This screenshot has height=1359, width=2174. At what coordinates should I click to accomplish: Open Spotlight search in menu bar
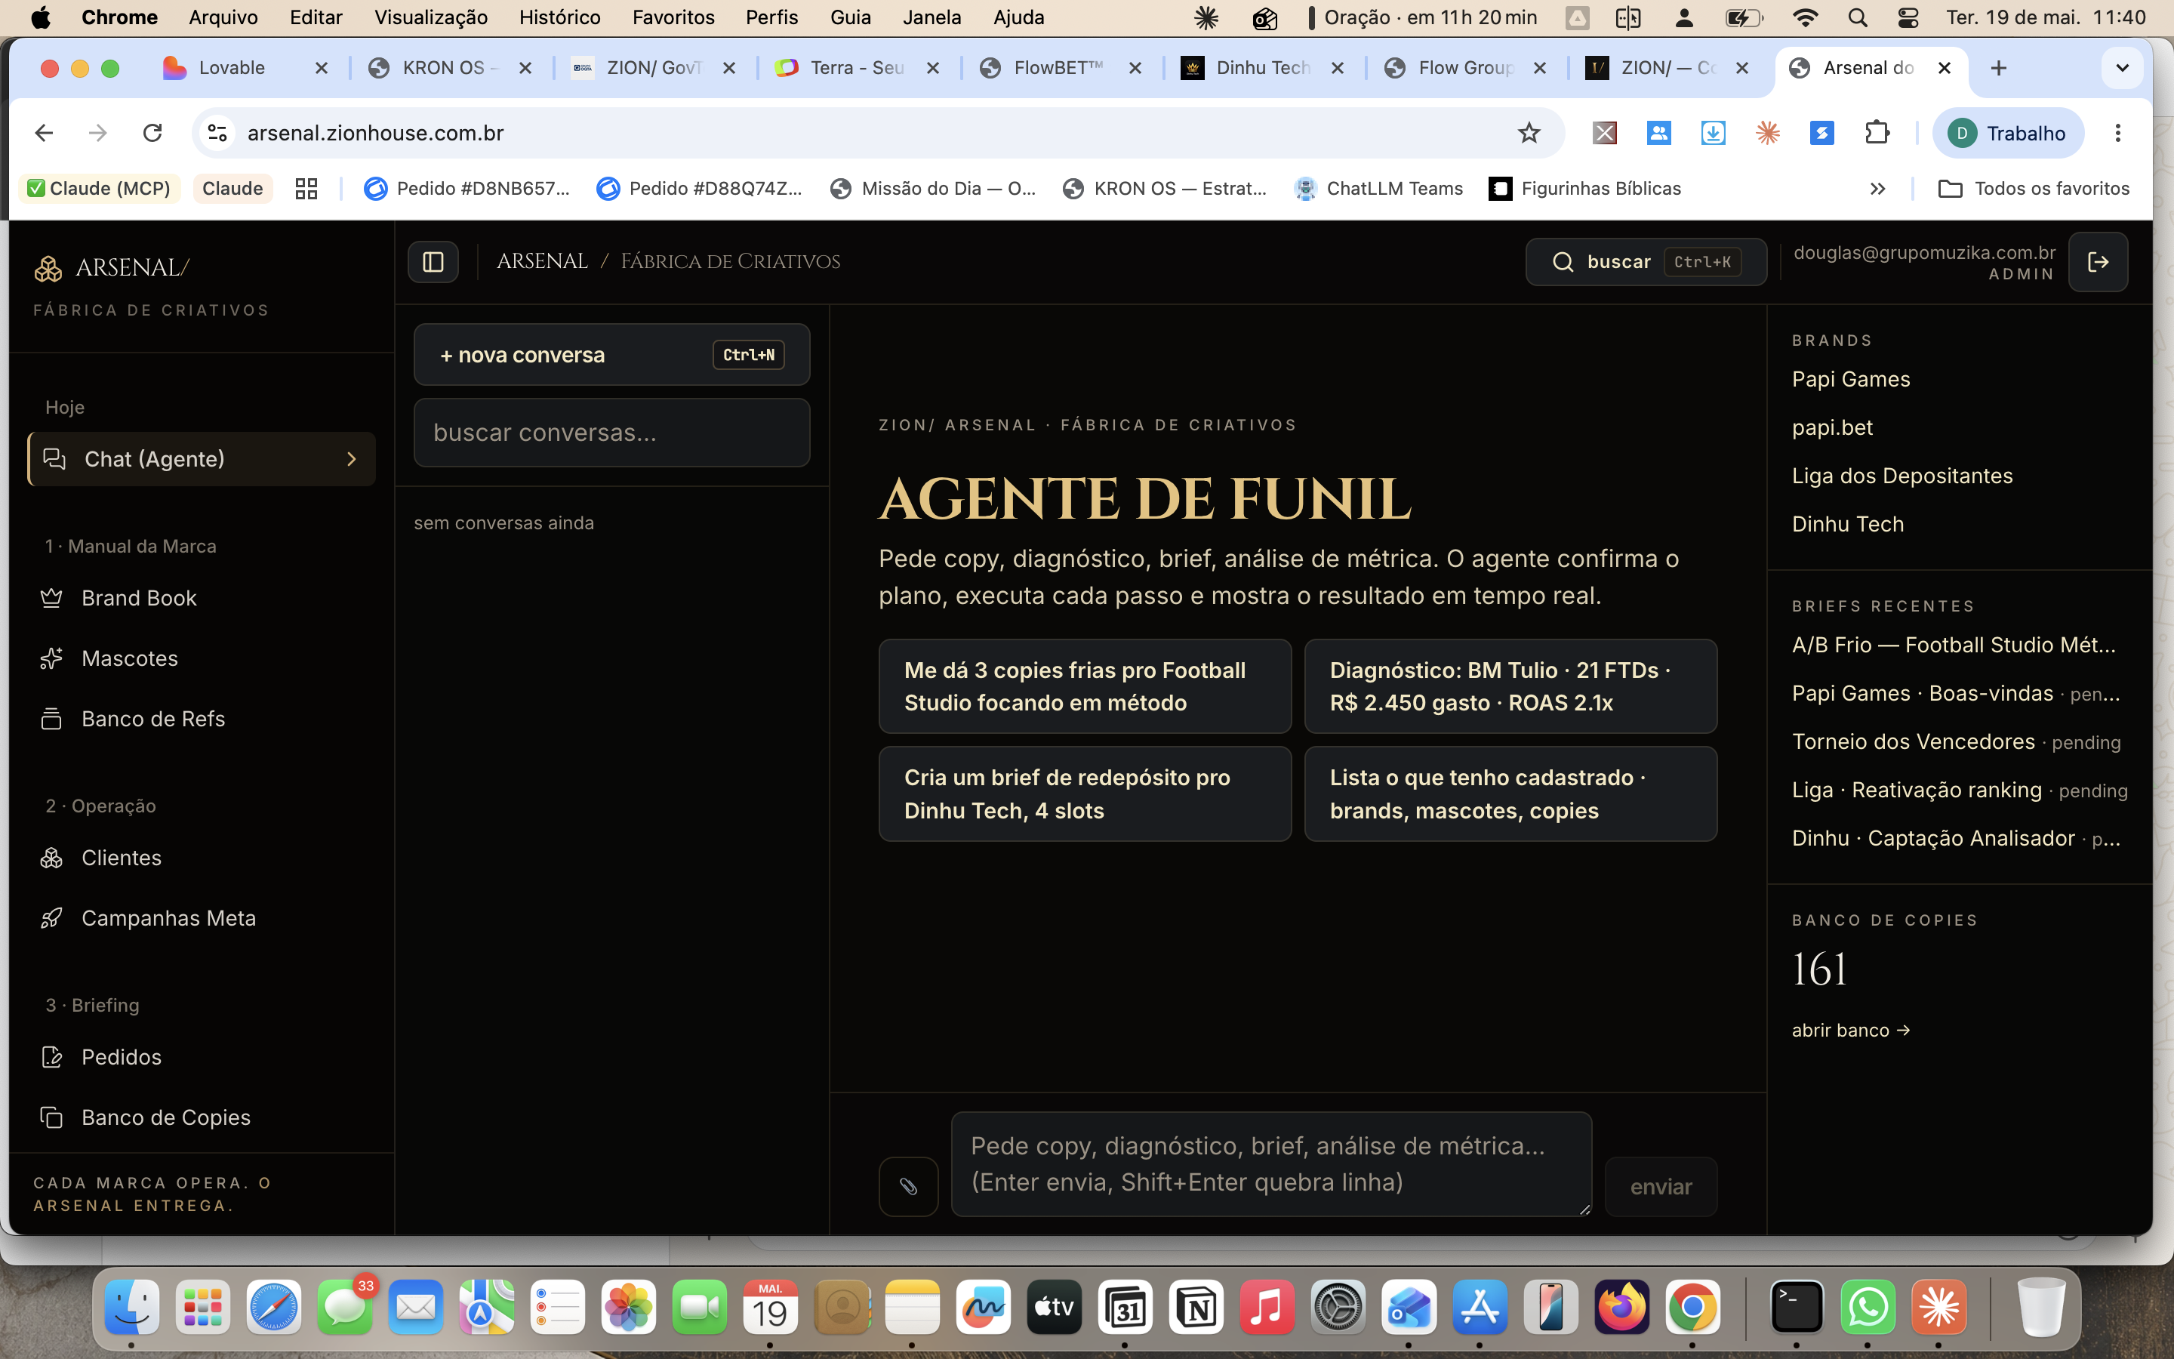(x=1857, y=18)
